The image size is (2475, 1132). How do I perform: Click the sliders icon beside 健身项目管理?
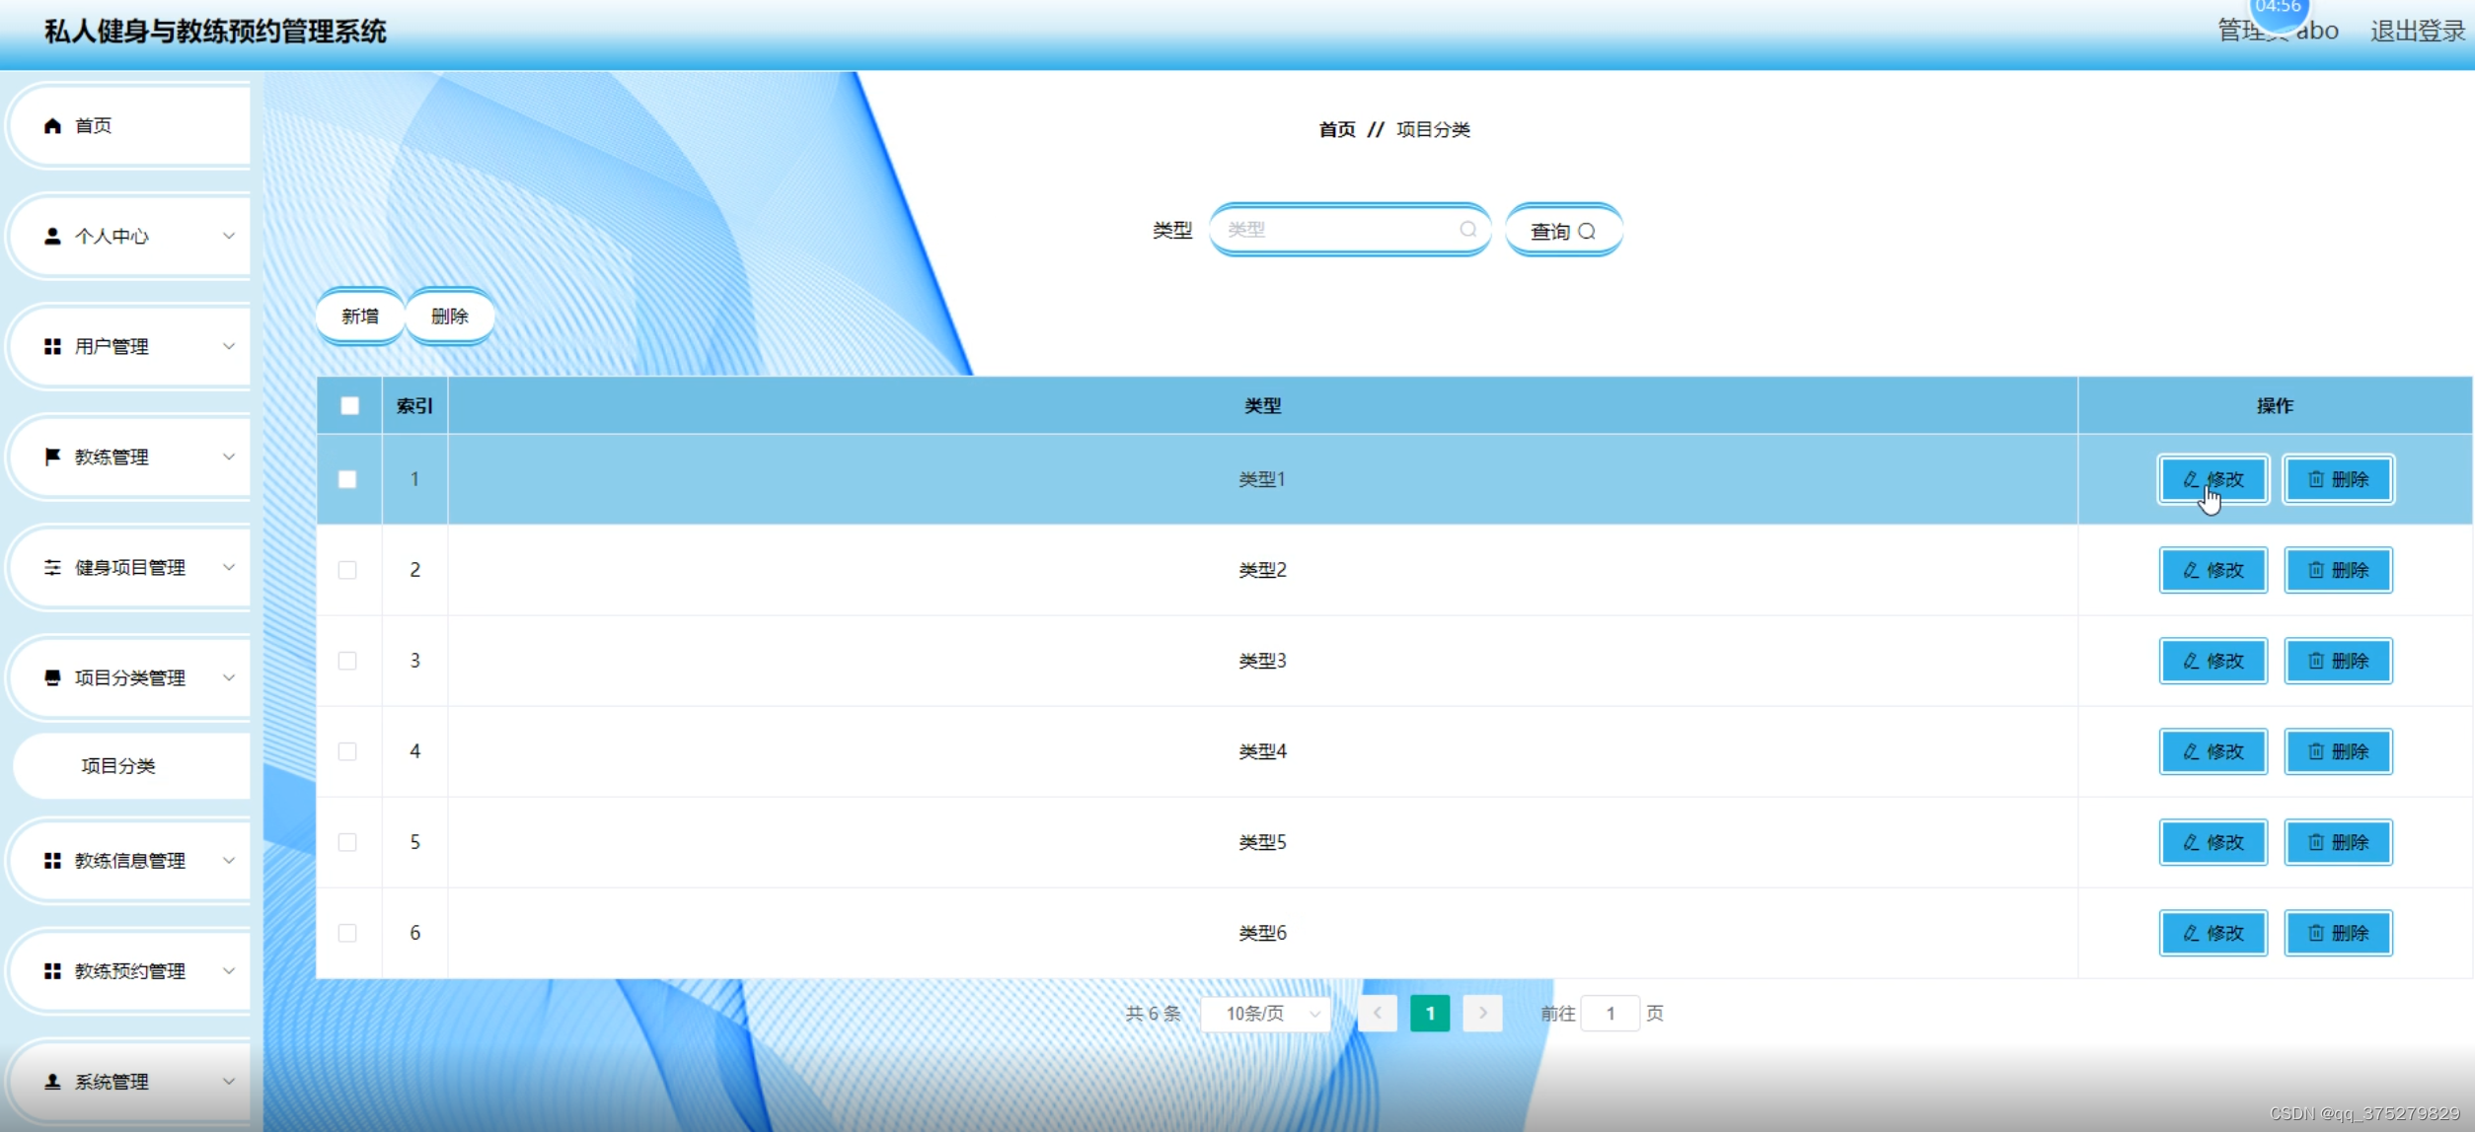pyautogui.click(x=52, y=567)
